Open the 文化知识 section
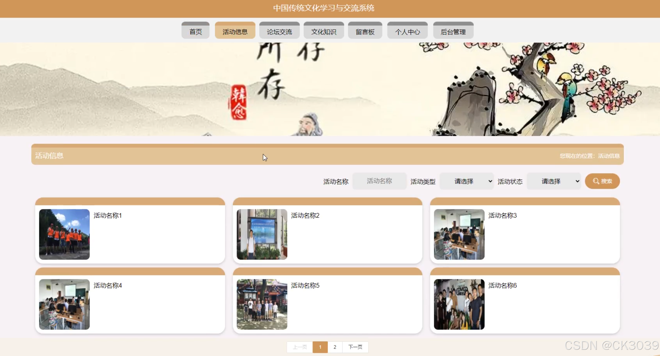This screenshot has height=356, width=660. point(324,32)
